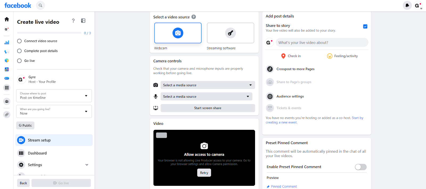
Task: Open the Choose where to post dropdown
Action: point(54,96)
